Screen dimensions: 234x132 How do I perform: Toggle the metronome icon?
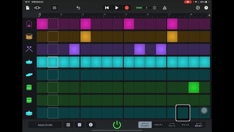click(165, 8)
